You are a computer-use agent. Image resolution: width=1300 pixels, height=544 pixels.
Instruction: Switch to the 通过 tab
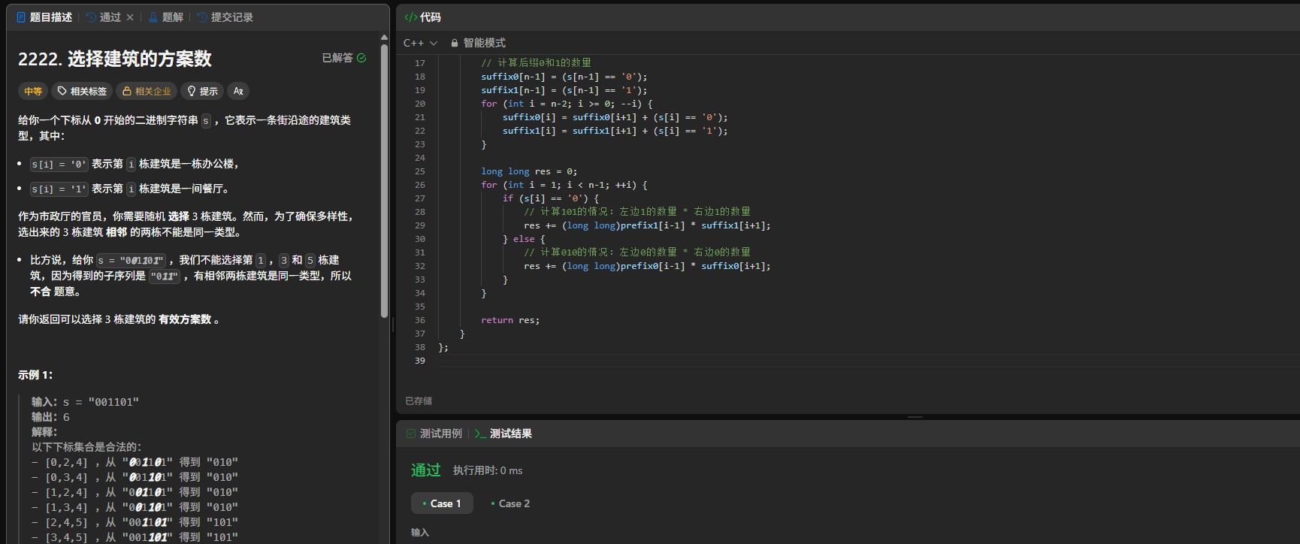tap(104, 17)
